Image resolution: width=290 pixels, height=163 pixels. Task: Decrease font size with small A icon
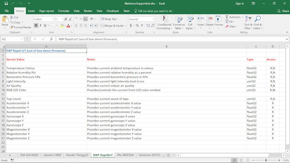tap(70, 19)
